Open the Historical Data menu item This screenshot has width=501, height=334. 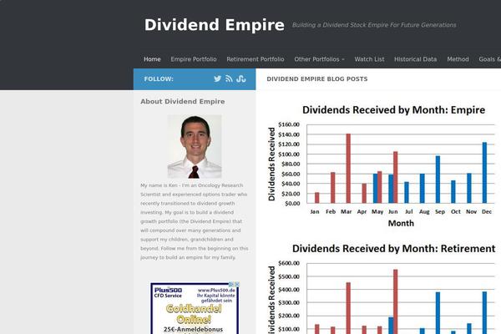pyautogui.click(x=415, y=59)
